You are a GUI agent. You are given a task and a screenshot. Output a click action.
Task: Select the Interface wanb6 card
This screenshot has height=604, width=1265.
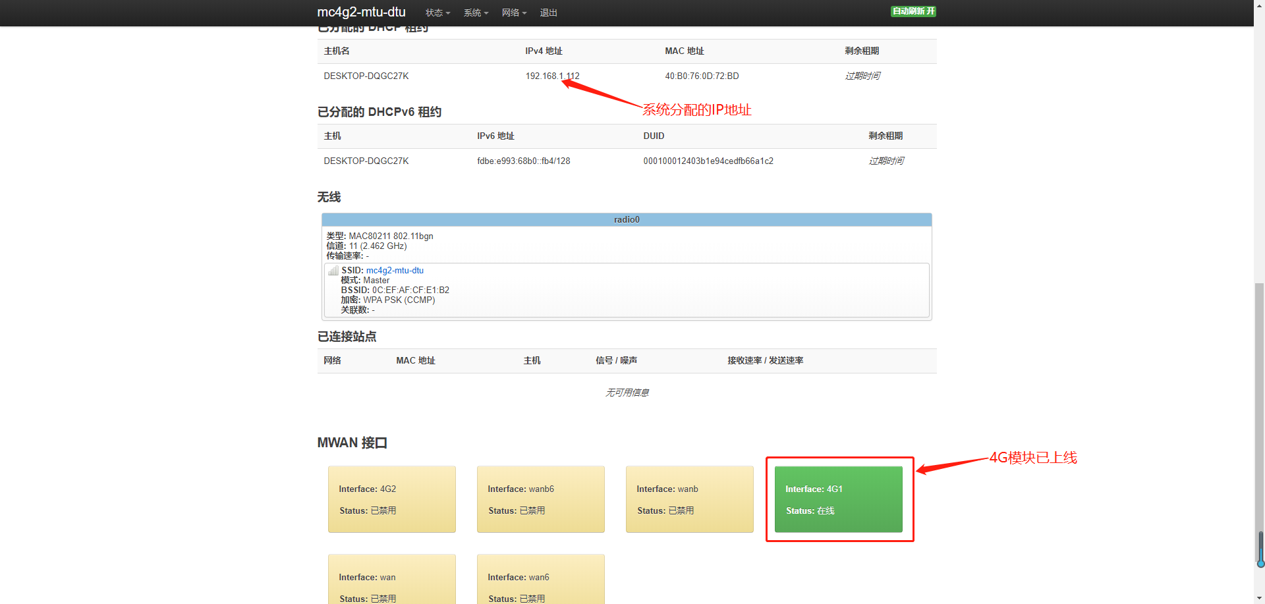(541, 499)
